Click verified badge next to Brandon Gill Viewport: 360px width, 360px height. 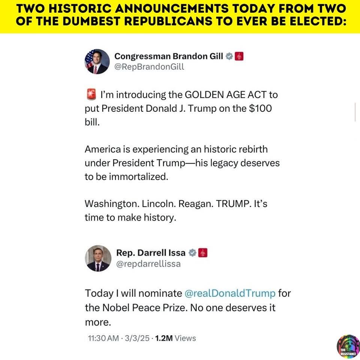229,56
